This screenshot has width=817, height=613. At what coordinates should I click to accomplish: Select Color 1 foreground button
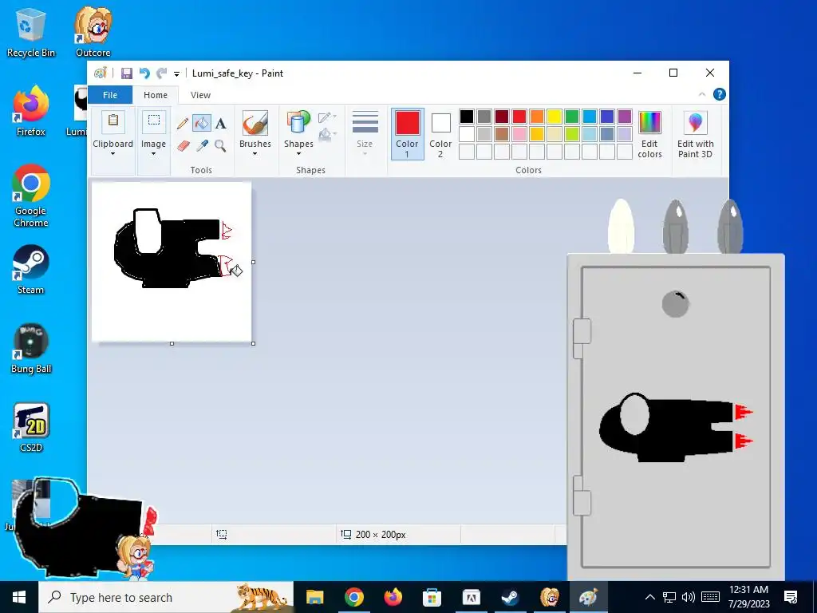point(408,134)
